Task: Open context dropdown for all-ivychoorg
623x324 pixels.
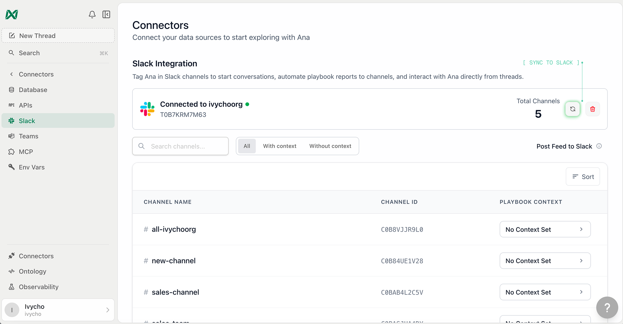Action: point(545,229)
